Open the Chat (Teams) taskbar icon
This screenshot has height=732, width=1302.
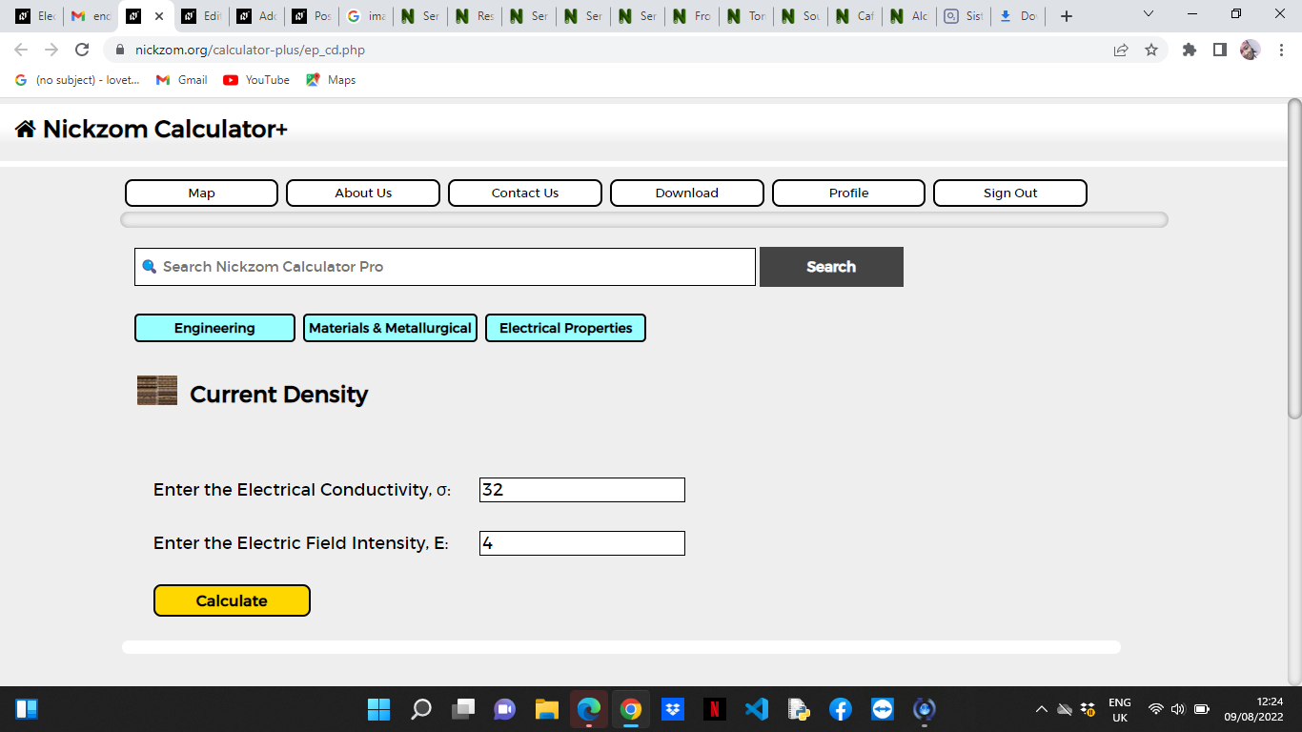[x=504, y=709]
